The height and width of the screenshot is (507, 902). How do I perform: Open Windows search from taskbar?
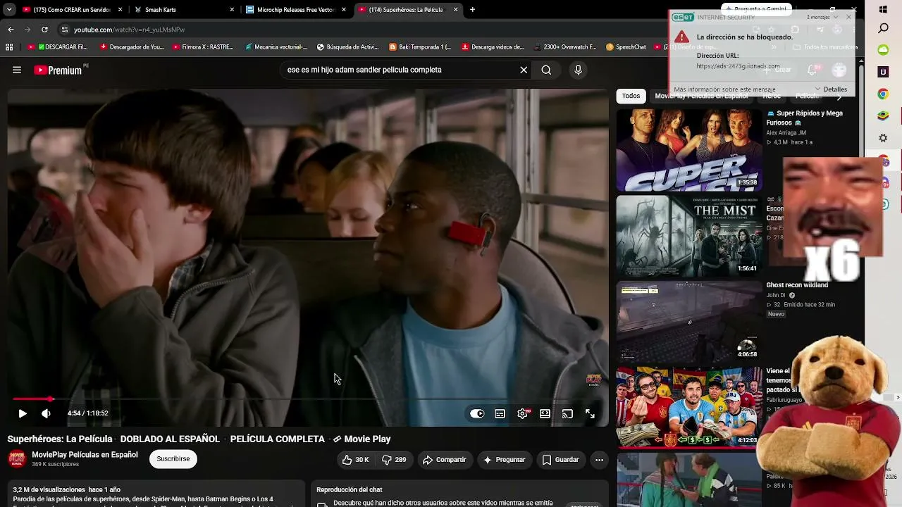point(884,29)
